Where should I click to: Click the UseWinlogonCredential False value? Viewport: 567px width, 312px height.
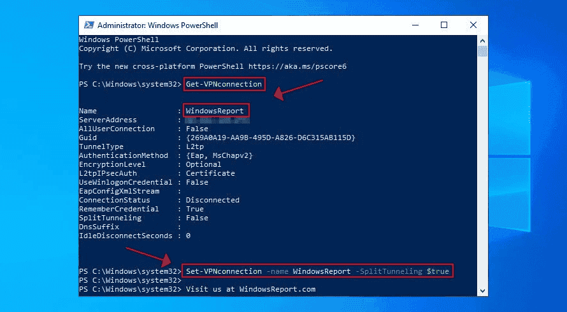[197, 182]
